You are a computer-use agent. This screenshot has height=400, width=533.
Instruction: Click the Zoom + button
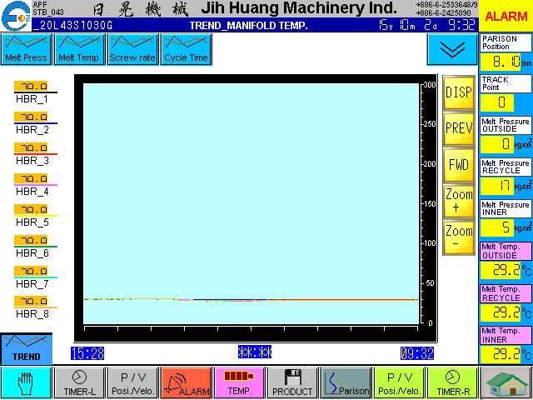coord(459,201)
